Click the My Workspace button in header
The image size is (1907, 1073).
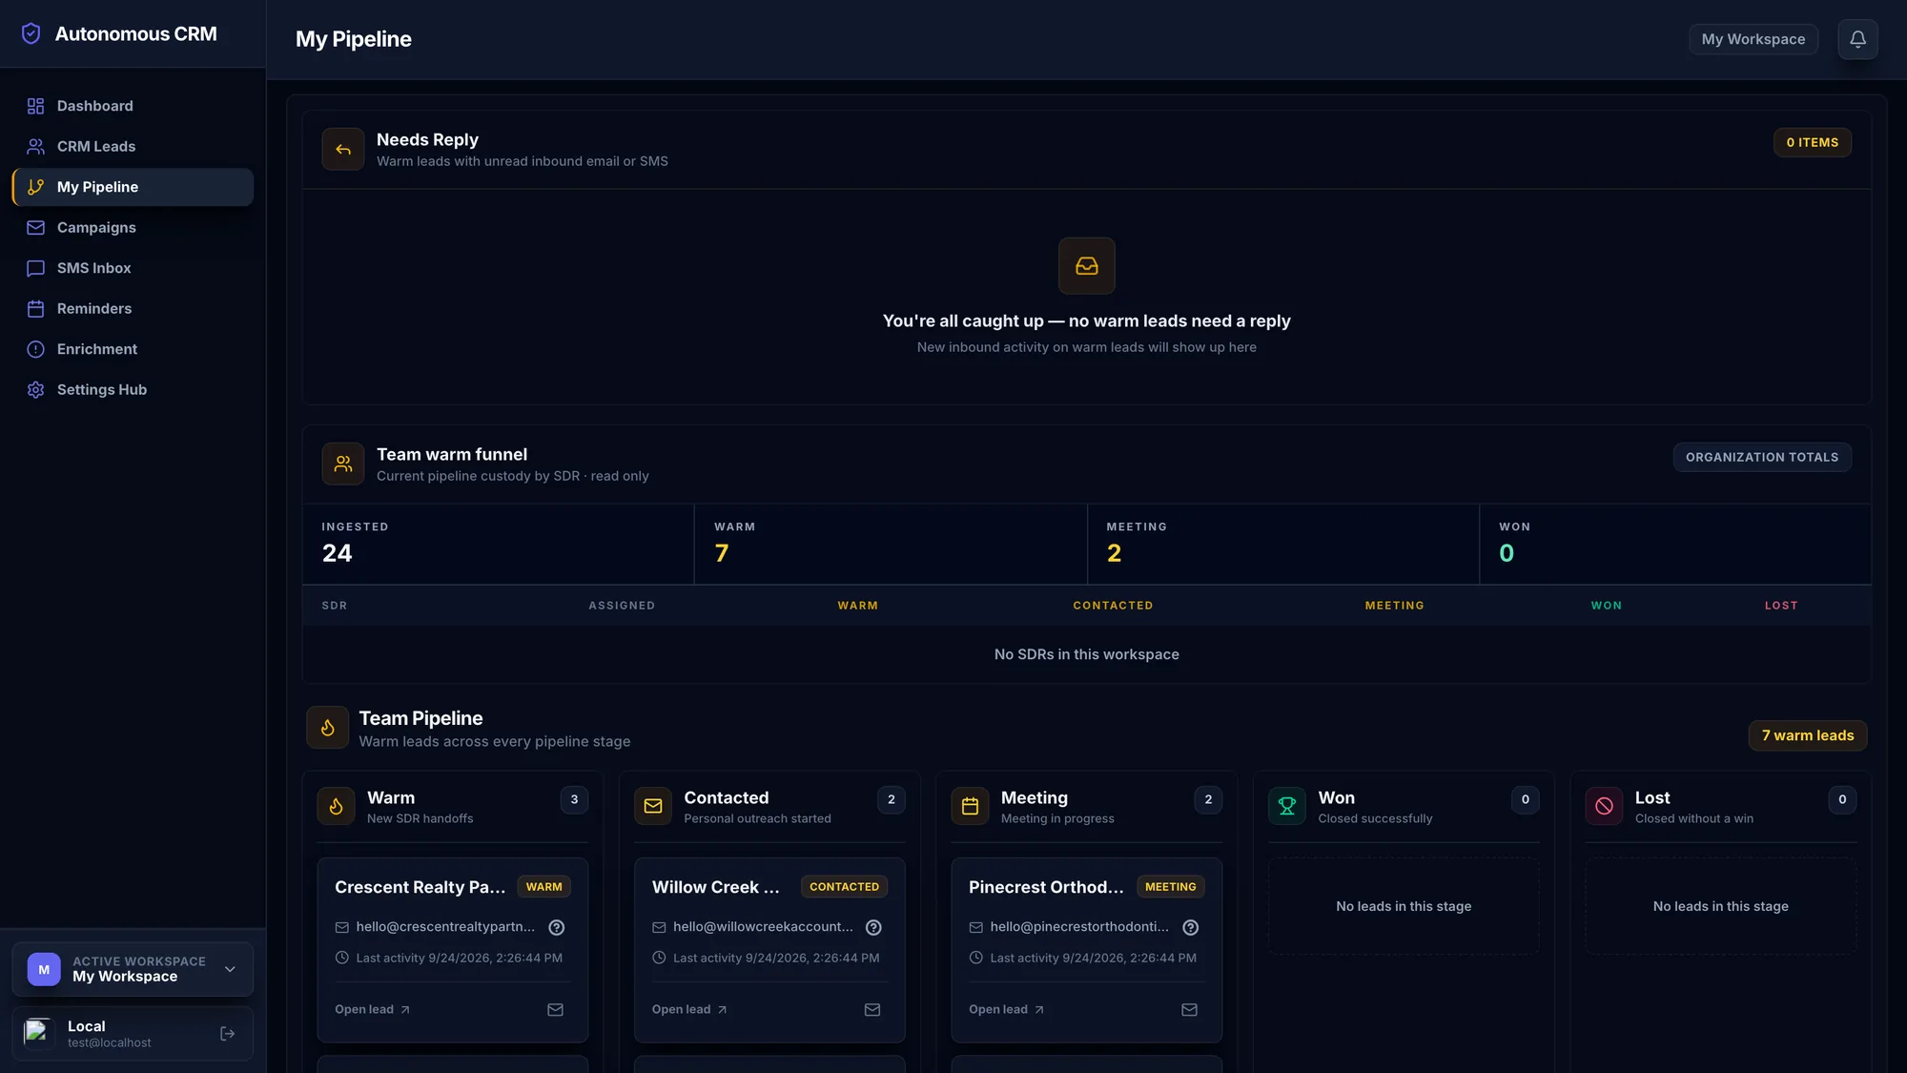(1753, 39)
